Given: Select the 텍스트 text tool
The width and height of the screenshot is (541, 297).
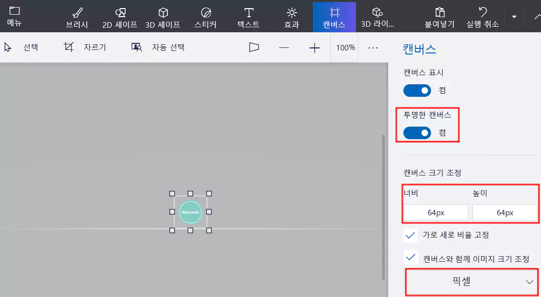Looking at the screenshot, I should coord(248,16).
